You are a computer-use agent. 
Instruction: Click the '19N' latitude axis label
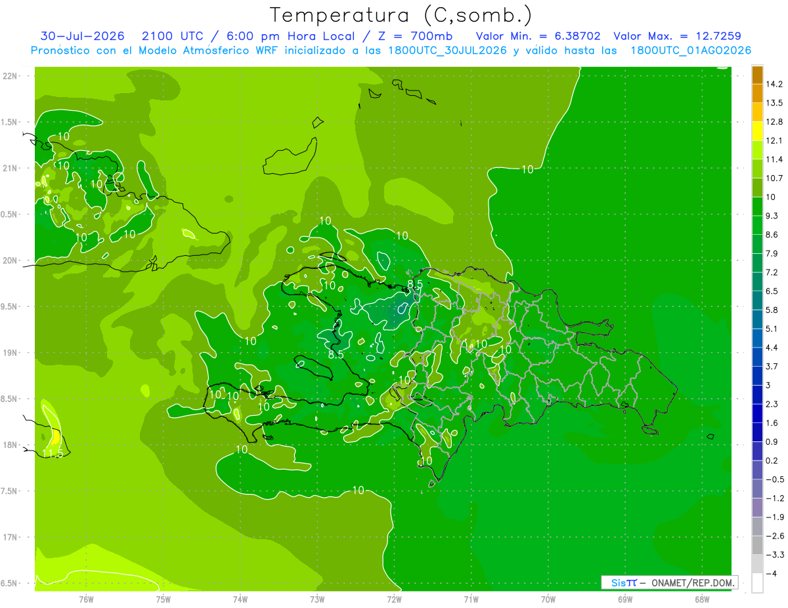click(x=9, y=353)
